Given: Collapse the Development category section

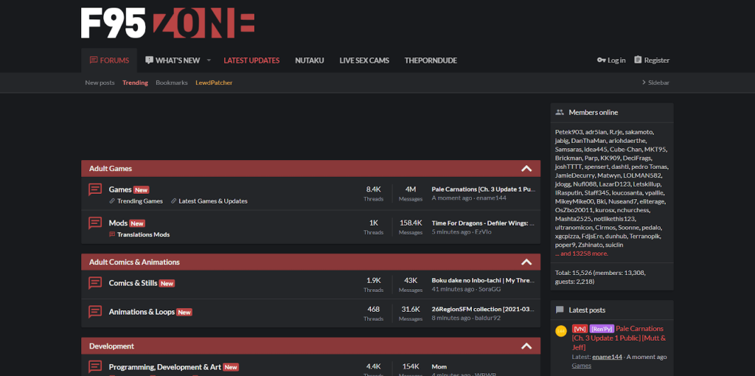Looking at the screenshot, I should click(526, 347).
